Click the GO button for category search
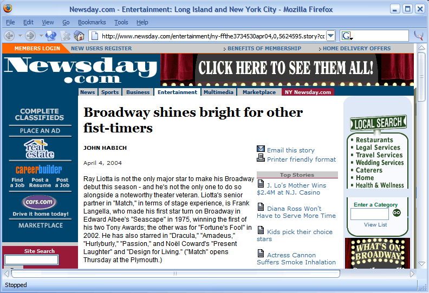 [396, 212]
